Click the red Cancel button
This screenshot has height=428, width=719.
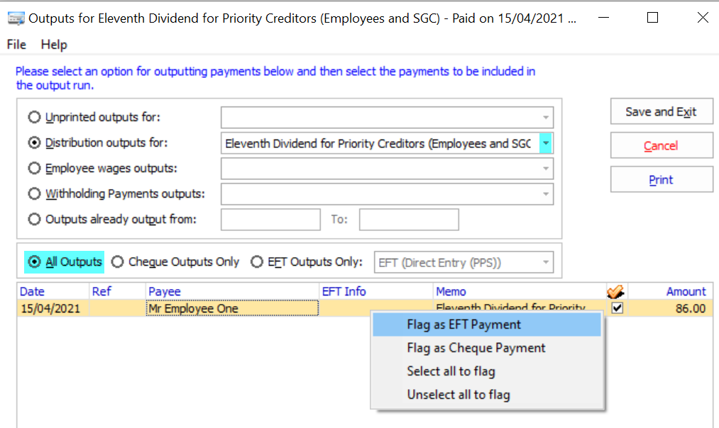661,146
